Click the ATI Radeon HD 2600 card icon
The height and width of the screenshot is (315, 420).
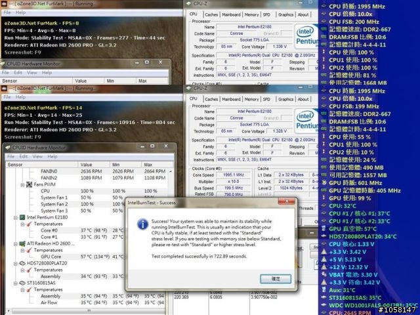coord(22,243)
